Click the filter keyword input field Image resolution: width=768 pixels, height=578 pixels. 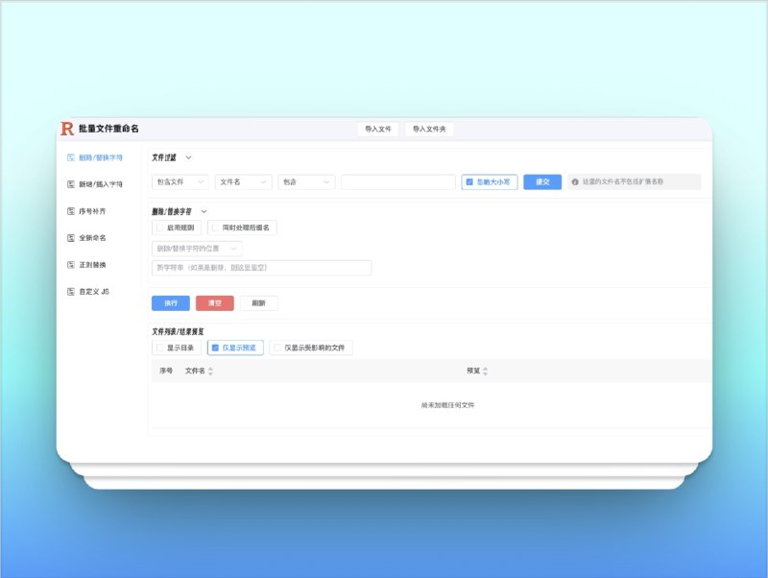click(x=398, y=181)
